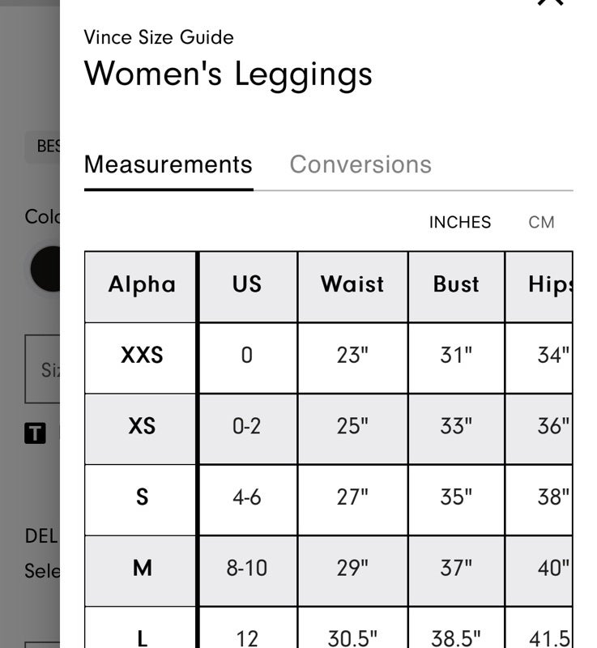Image resolution: width=597 pixels, height=648 pixels.
Task: Switch to the Conversions tab
Action: [360, 164]
